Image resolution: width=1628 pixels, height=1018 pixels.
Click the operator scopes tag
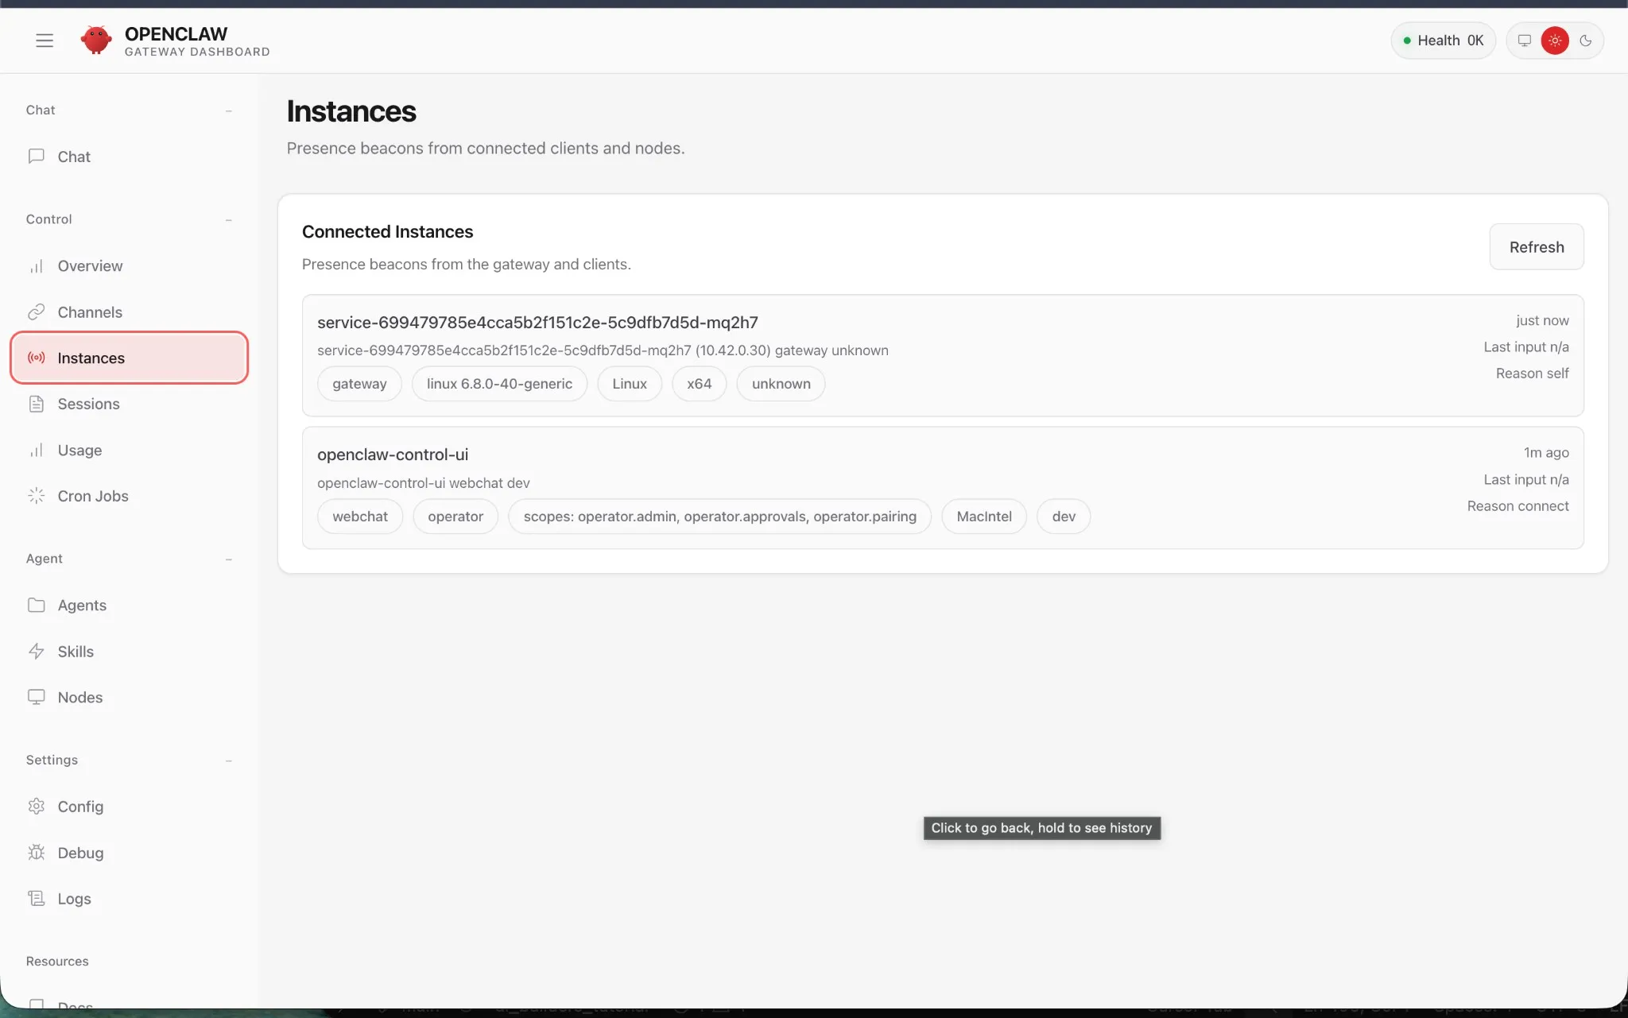point(719,517)
